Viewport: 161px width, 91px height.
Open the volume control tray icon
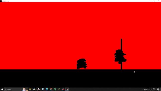(147, 89)
